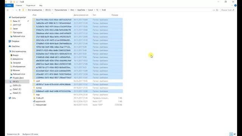Select drive OS (C:) in navigation pane
The image size is (242, 136).
coord(16,82)
